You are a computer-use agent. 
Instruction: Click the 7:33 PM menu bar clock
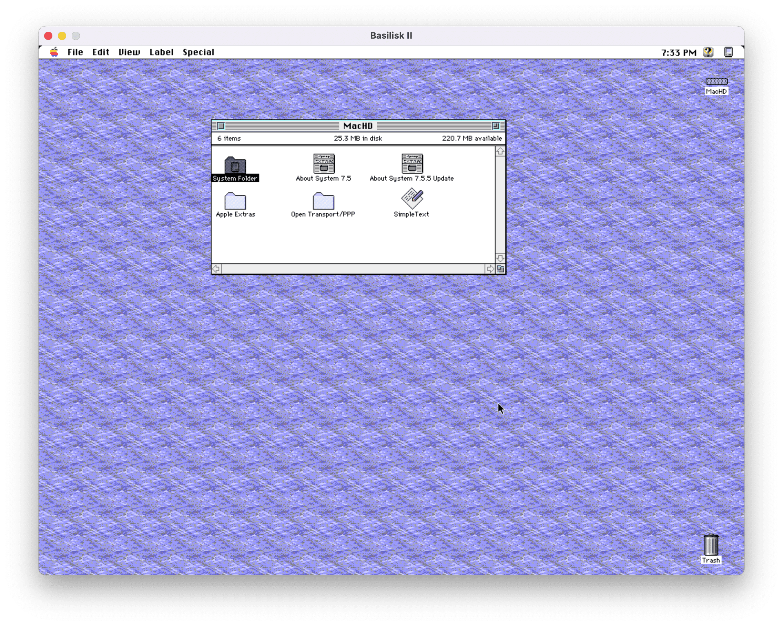679,53
